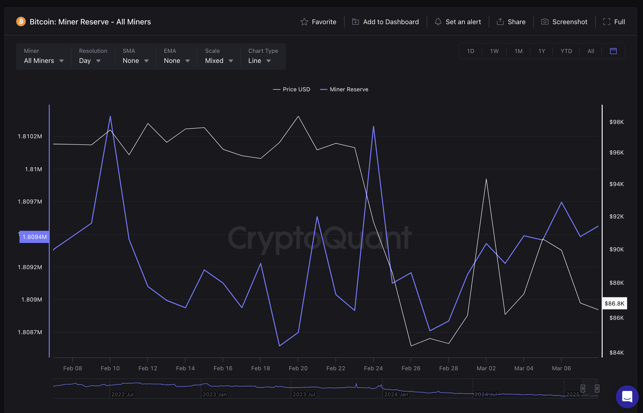643x413 pixels.
Task: Toggle Price USD series in legend
Action: 292,89
